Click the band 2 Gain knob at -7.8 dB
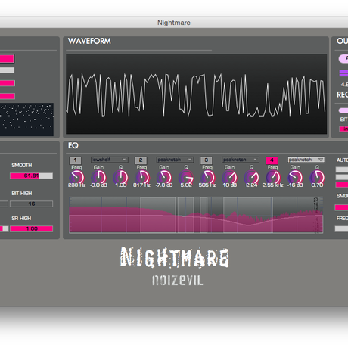The height and width of the screenshot is (348, 348). click(x=164, y=177)
